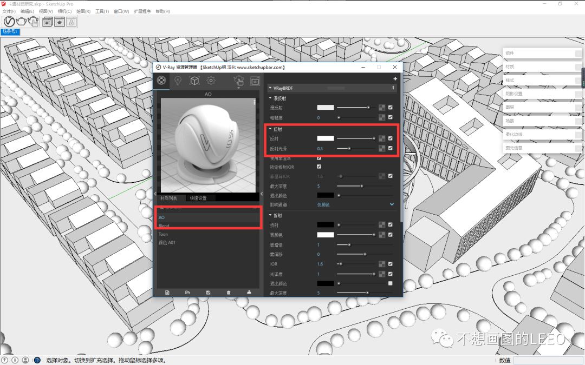Click the trash icon to delete material
585x365 pixels.
click(228, 292)
